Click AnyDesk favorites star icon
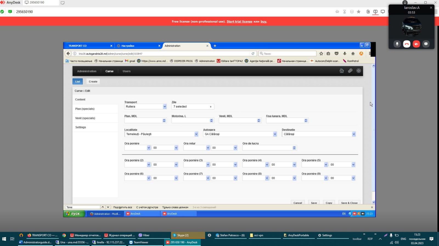 click(x=359, y=12)
